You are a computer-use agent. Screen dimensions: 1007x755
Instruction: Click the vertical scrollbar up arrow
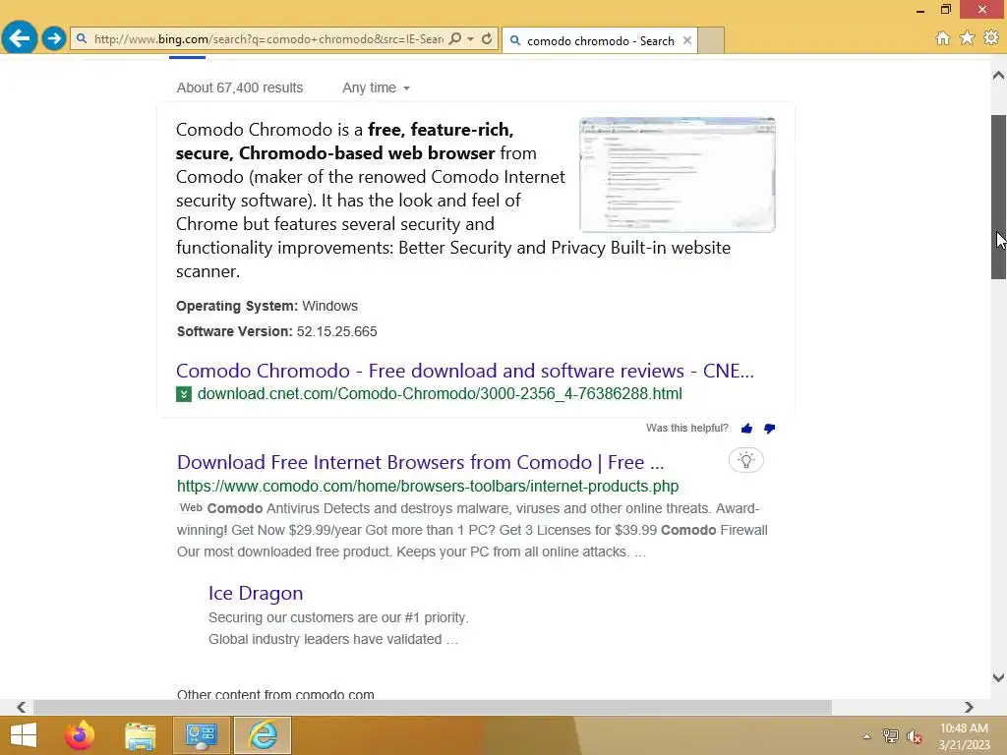(998, 76)
